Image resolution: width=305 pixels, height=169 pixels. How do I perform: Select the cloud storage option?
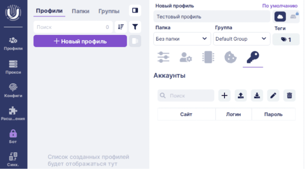point(280,17)
